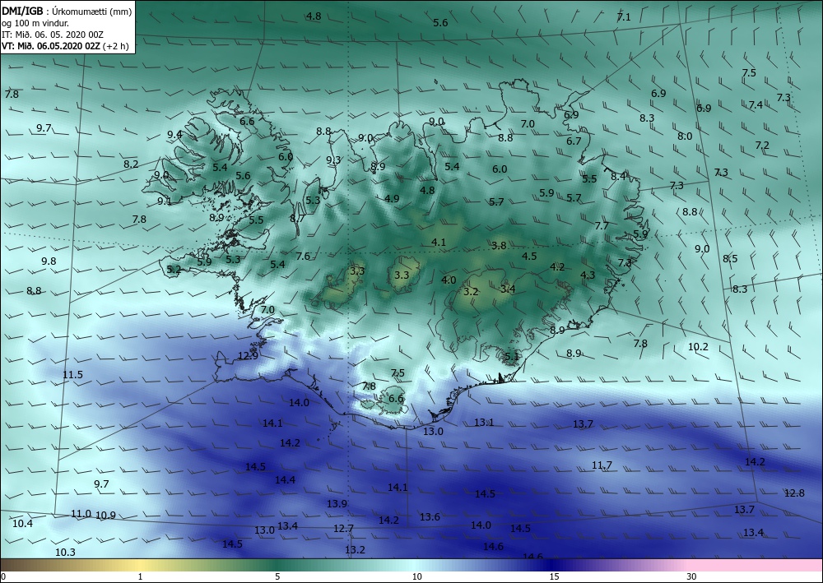823x583 pixels.
Task: Click the map value '7.4'
Action: click(756, 105)
